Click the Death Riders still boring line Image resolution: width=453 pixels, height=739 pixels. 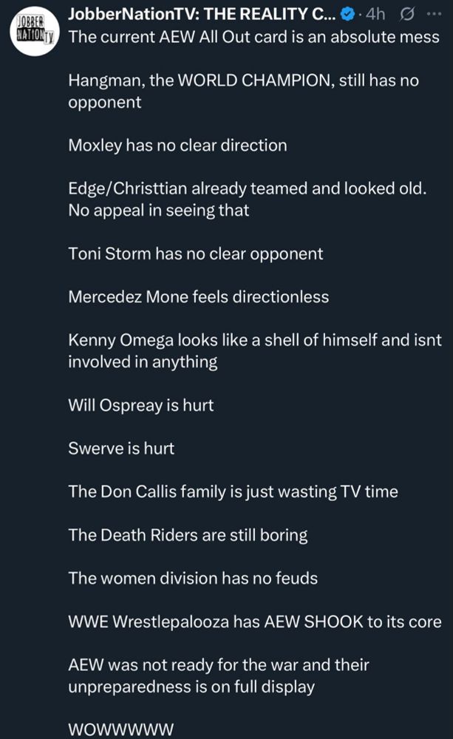coord(188,535)
